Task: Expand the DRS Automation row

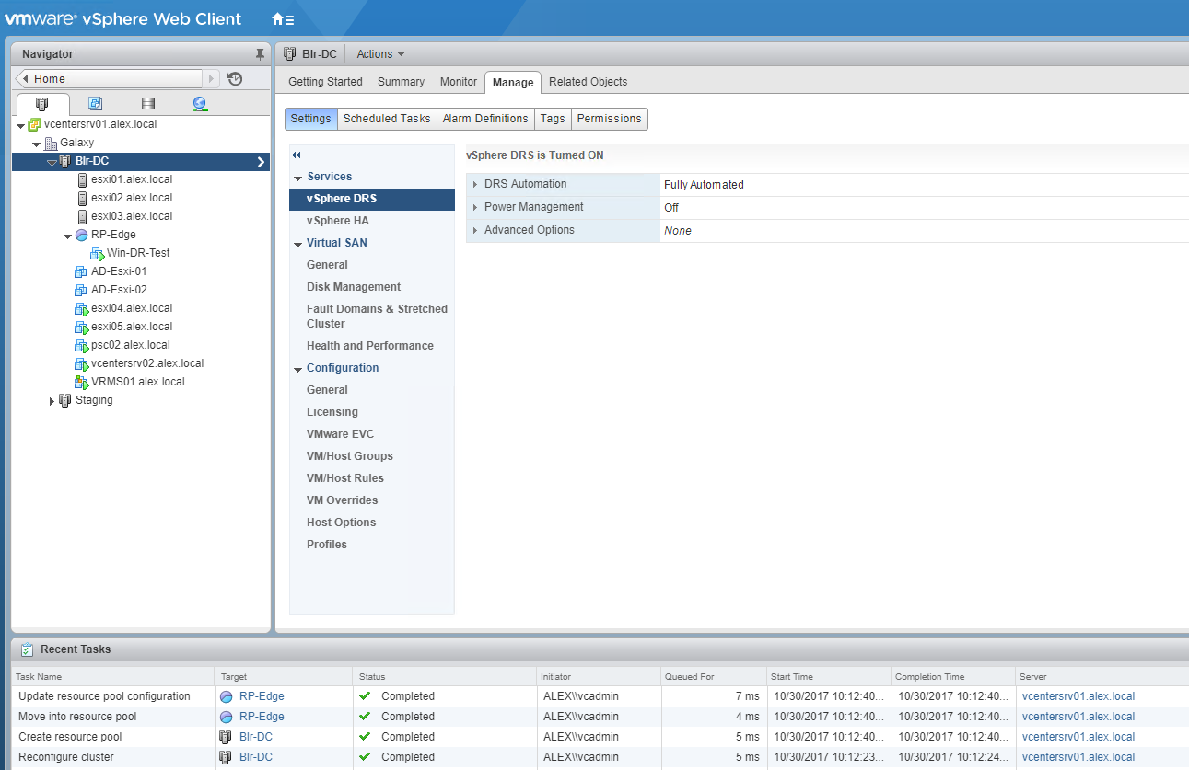Action: pyautogui.click(x=474, y=185)
